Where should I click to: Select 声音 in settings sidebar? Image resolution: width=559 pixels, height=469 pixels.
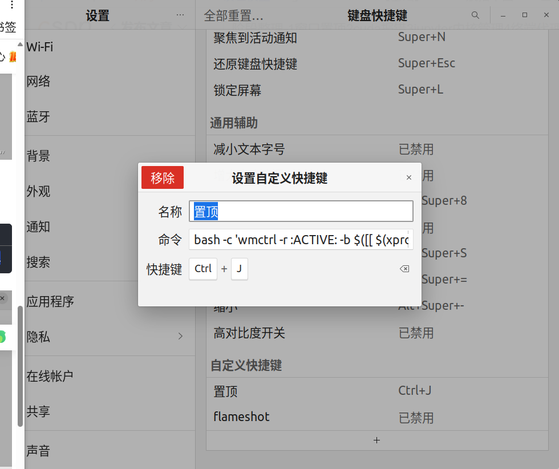(x=110, y=451)
